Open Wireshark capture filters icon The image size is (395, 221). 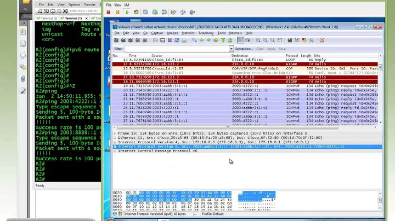tap(290, 40)
